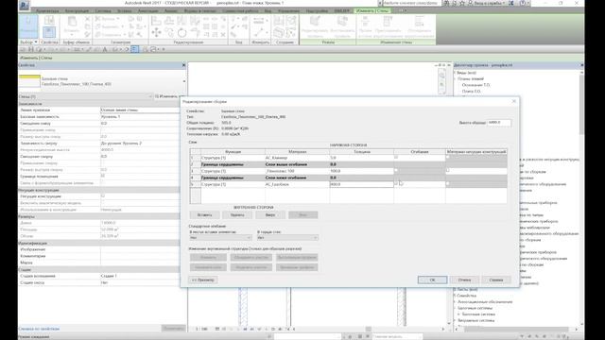This screenshot has width=605, height=340.
Task: Click the sample height input field
Action: [x=499, y=123]
